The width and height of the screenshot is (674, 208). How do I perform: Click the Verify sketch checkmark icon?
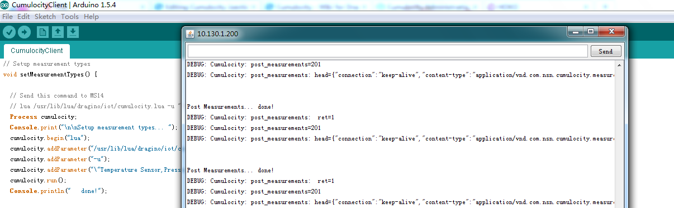[9, 32]
